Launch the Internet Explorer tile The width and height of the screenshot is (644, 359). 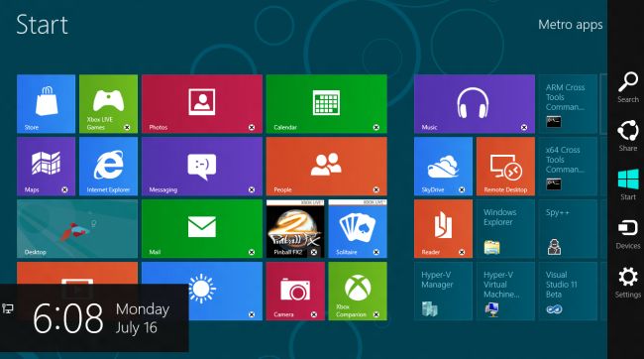[108, 167]
